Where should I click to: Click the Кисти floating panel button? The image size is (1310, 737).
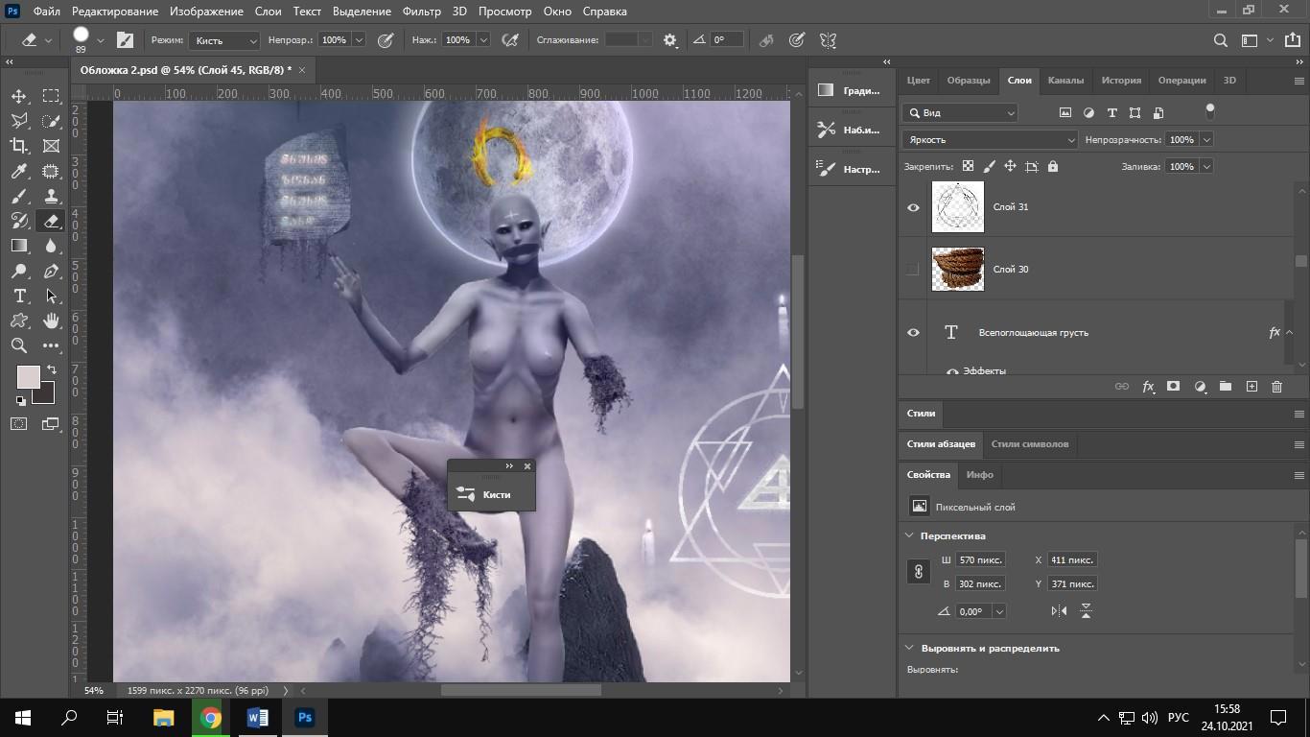pos(491,494)
